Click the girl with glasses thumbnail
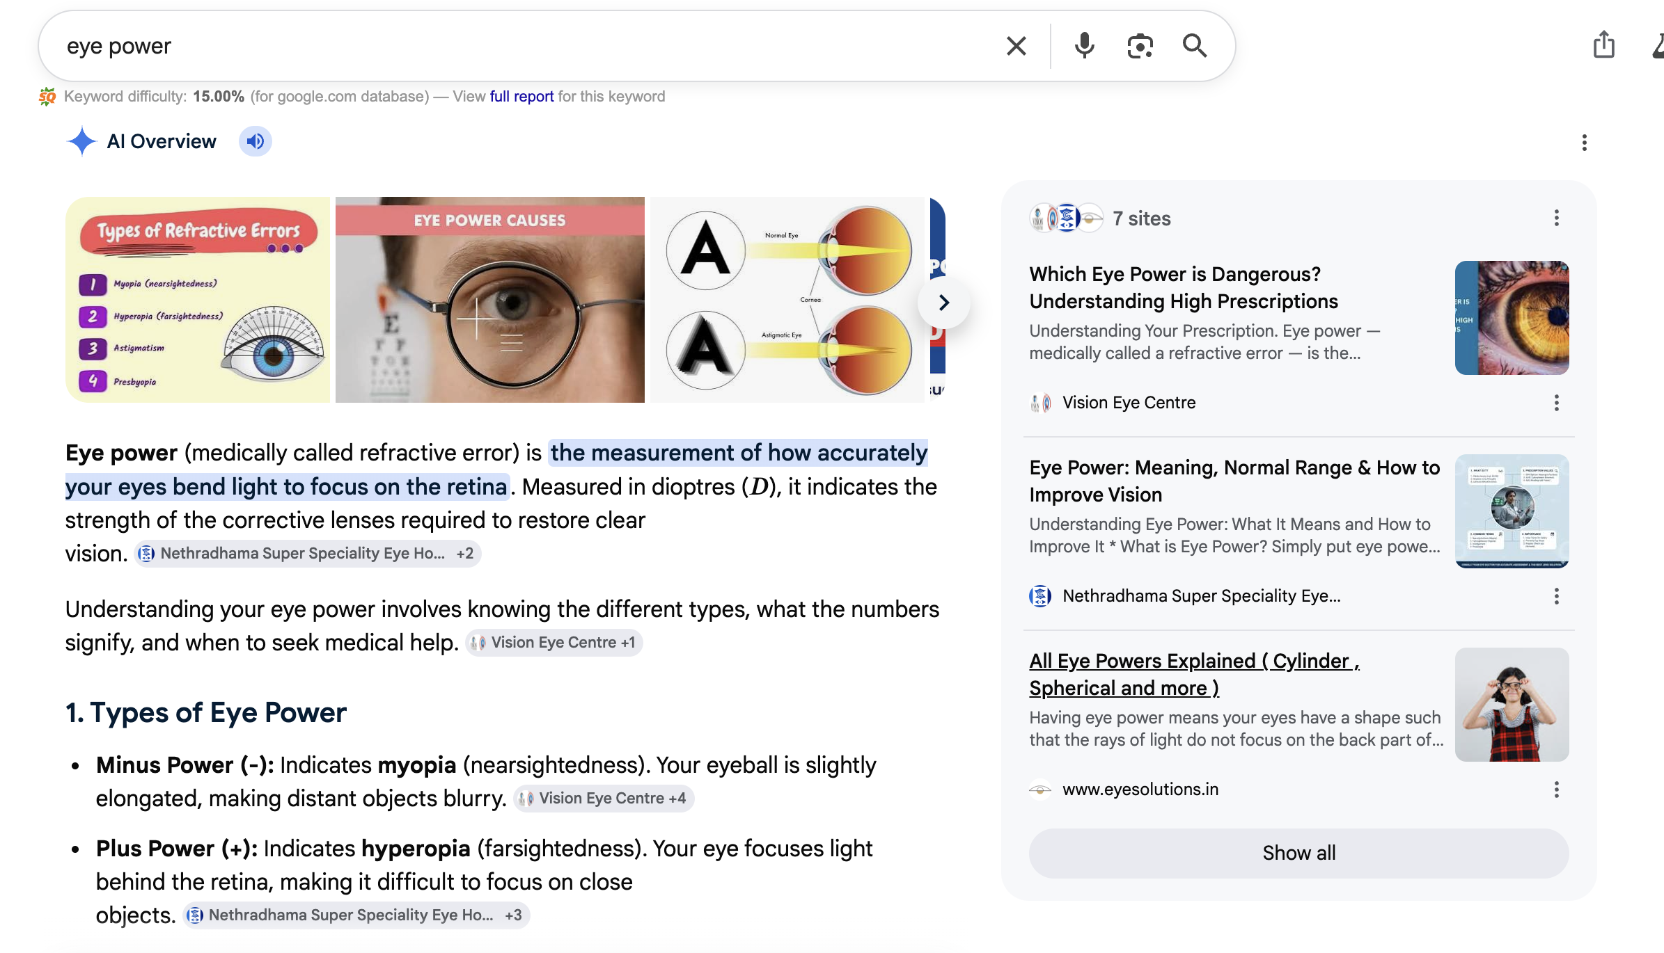The height and width of the screenshot is (953, 1664). tap(1512, 705)
